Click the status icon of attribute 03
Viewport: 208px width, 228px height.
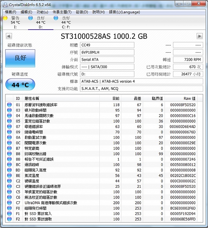[10, 110]
